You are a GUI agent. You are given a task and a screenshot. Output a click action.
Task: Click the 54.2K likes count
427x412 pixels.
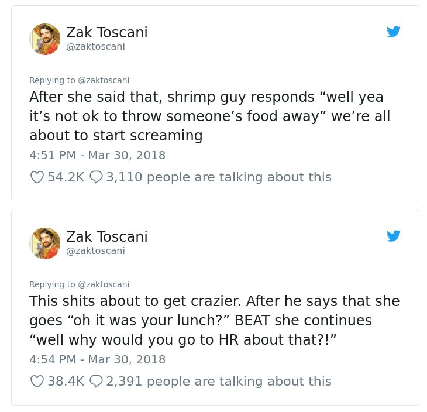[66, 177]
